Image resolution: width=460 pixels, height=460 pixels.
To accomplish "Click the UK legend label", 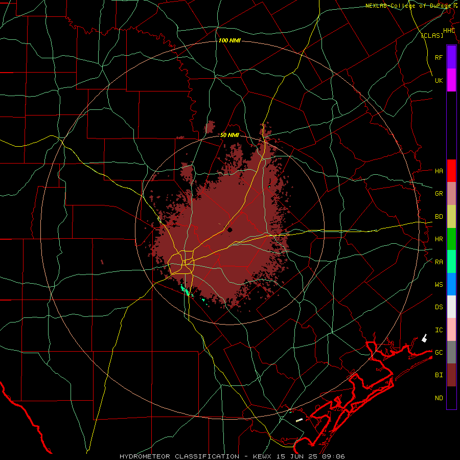I will pyautogui.click(x=439, y=81).
